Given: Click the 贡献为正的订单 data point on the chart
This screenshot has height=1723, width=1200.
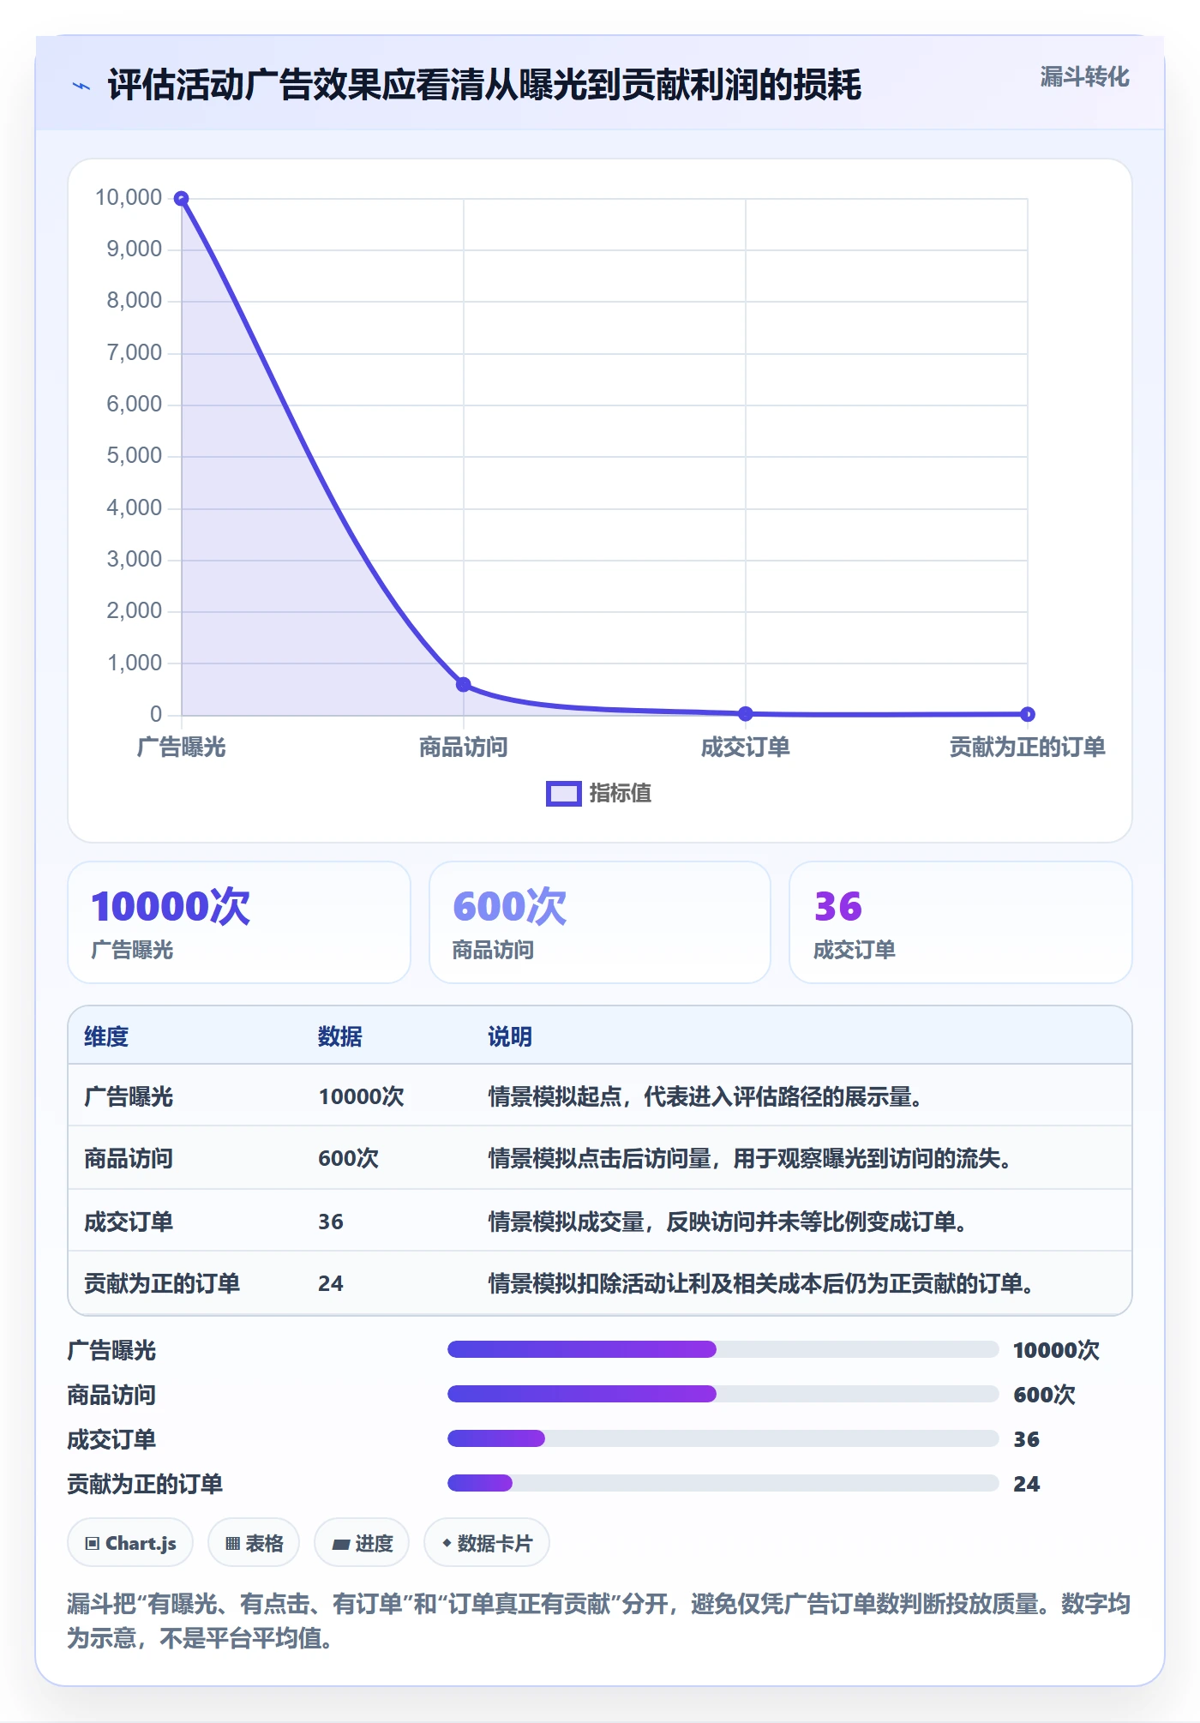Looking at the screenshot, I should pos(1028,714).
